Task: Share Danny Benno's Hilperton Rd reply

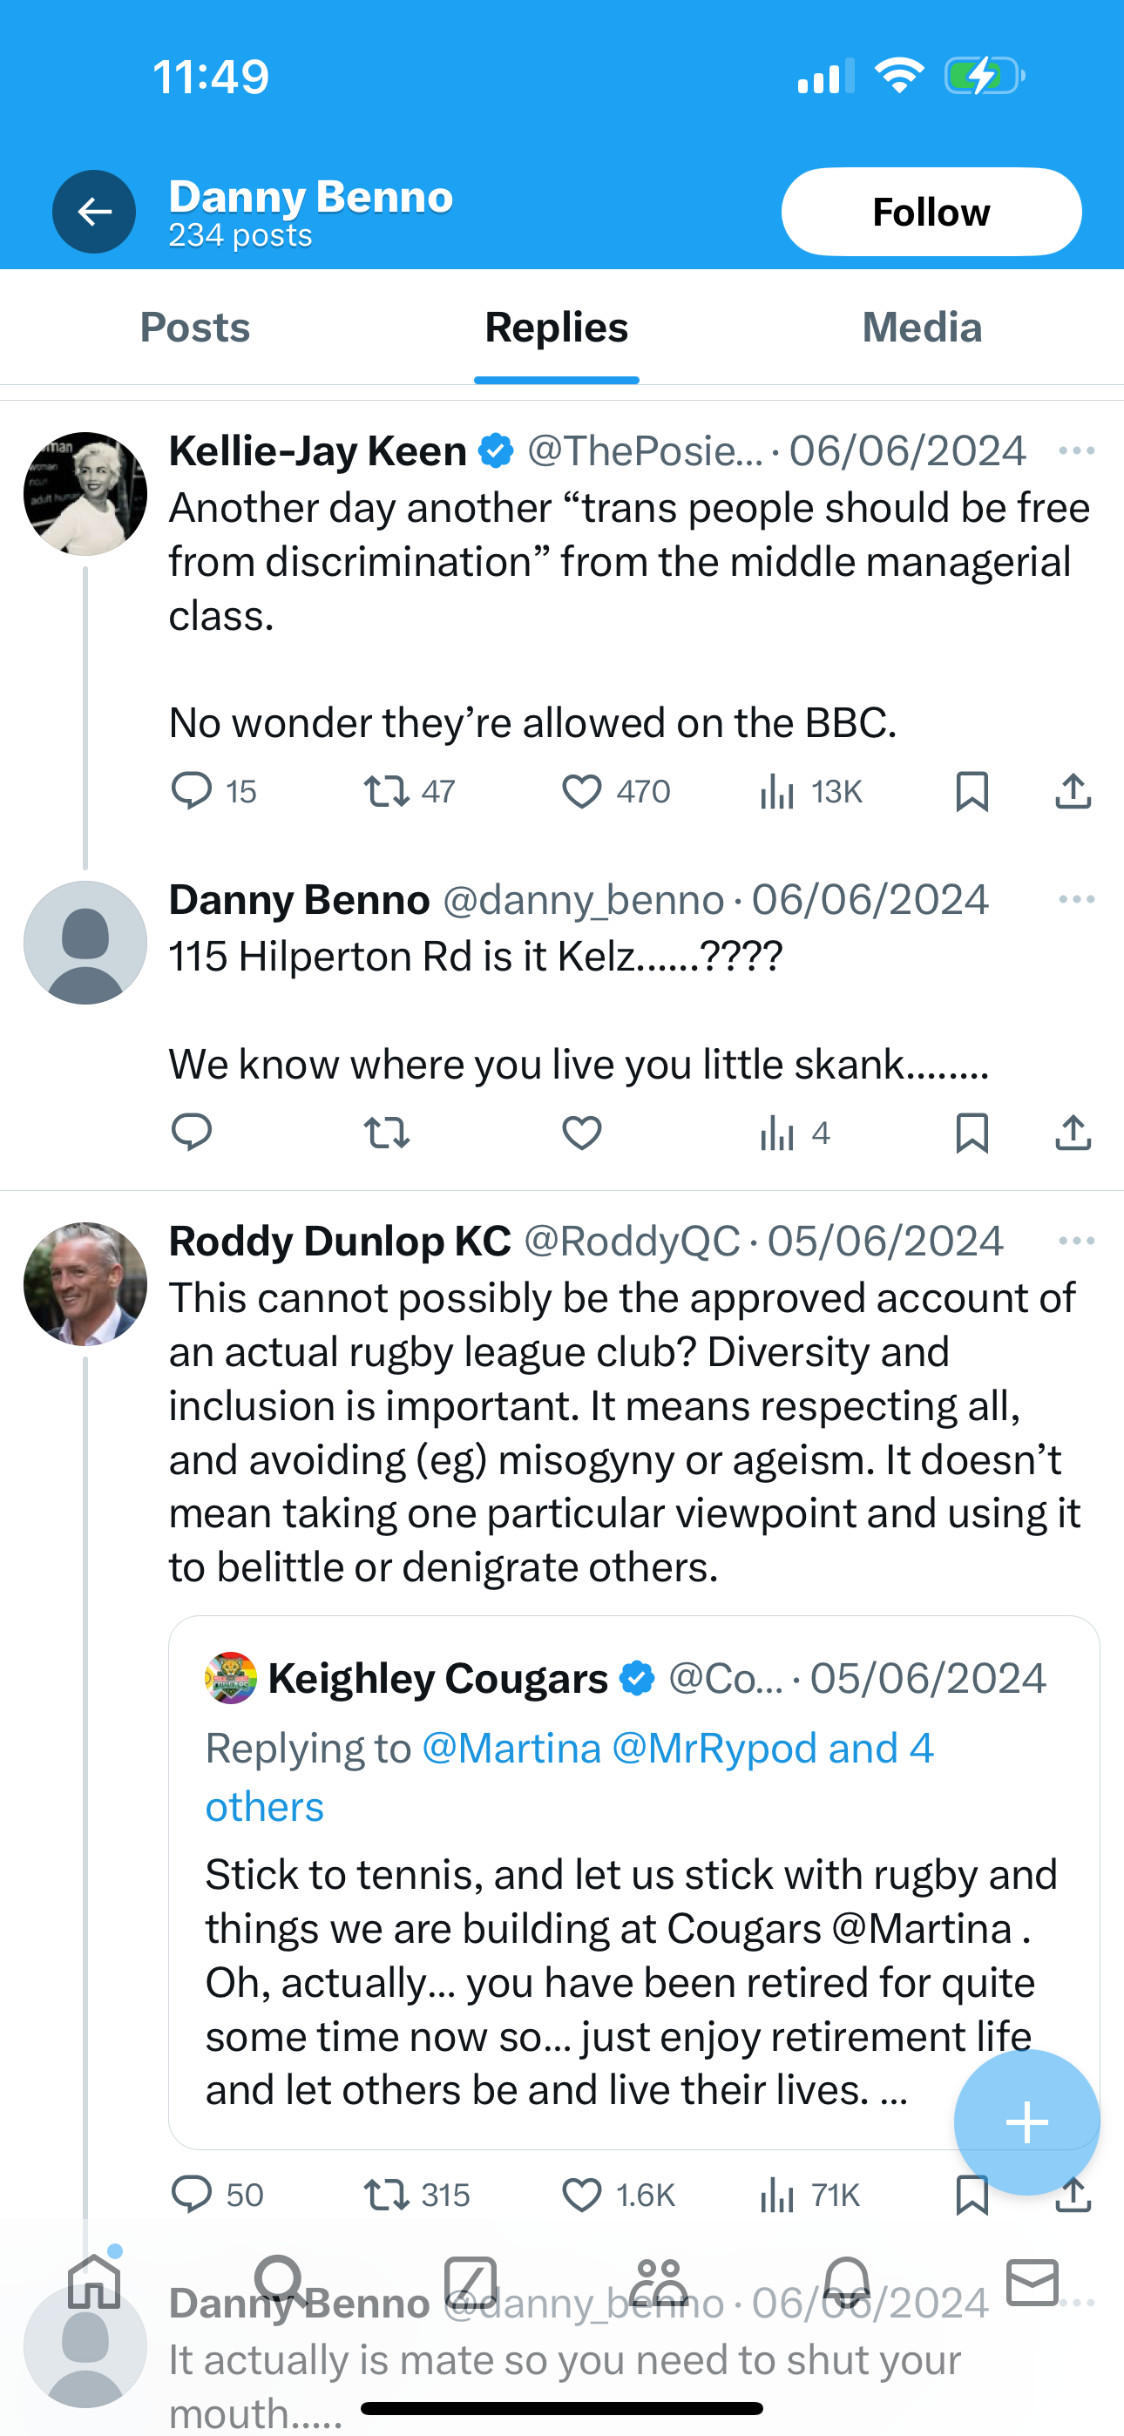Action: click(1073, 1132)
